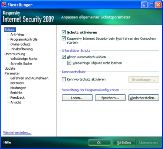Click the Speichern... configuration button

tap(111, 98)
